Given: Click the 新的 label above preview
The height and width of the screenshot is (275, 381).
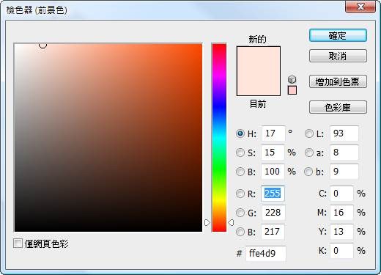Looking at the screenshot, I should [257, 39].
